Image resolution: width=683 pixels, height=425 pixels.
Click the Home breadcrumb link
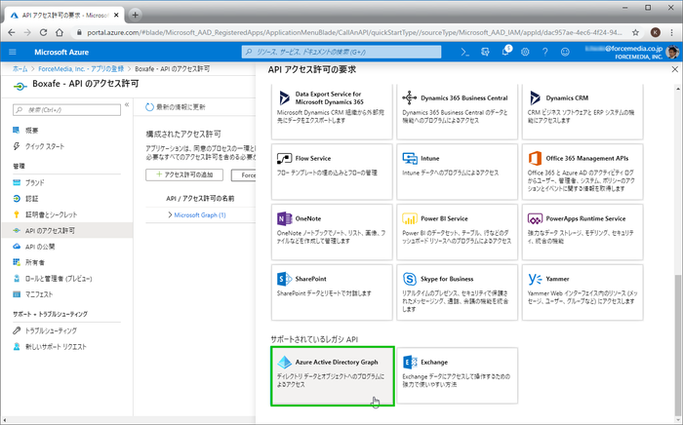tap(20, 69)
